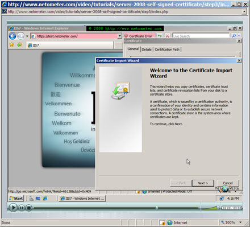Click the page icon beside outer address

coord(4,11)
